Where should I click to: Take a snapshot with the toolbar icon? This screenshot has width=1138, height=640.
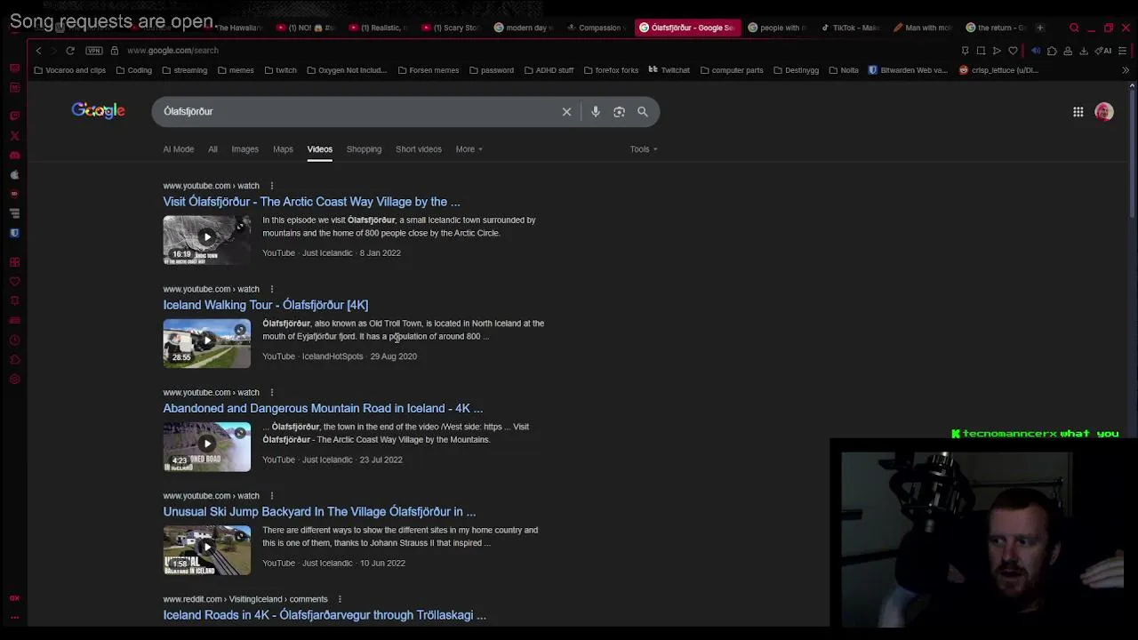[x=981, y=51]
